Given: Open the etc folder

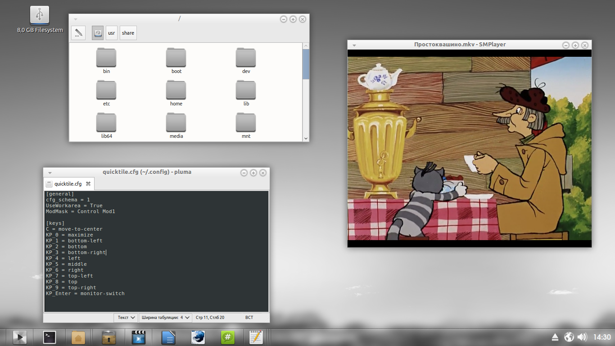Looking at the screenshot, I should point(106,93).
